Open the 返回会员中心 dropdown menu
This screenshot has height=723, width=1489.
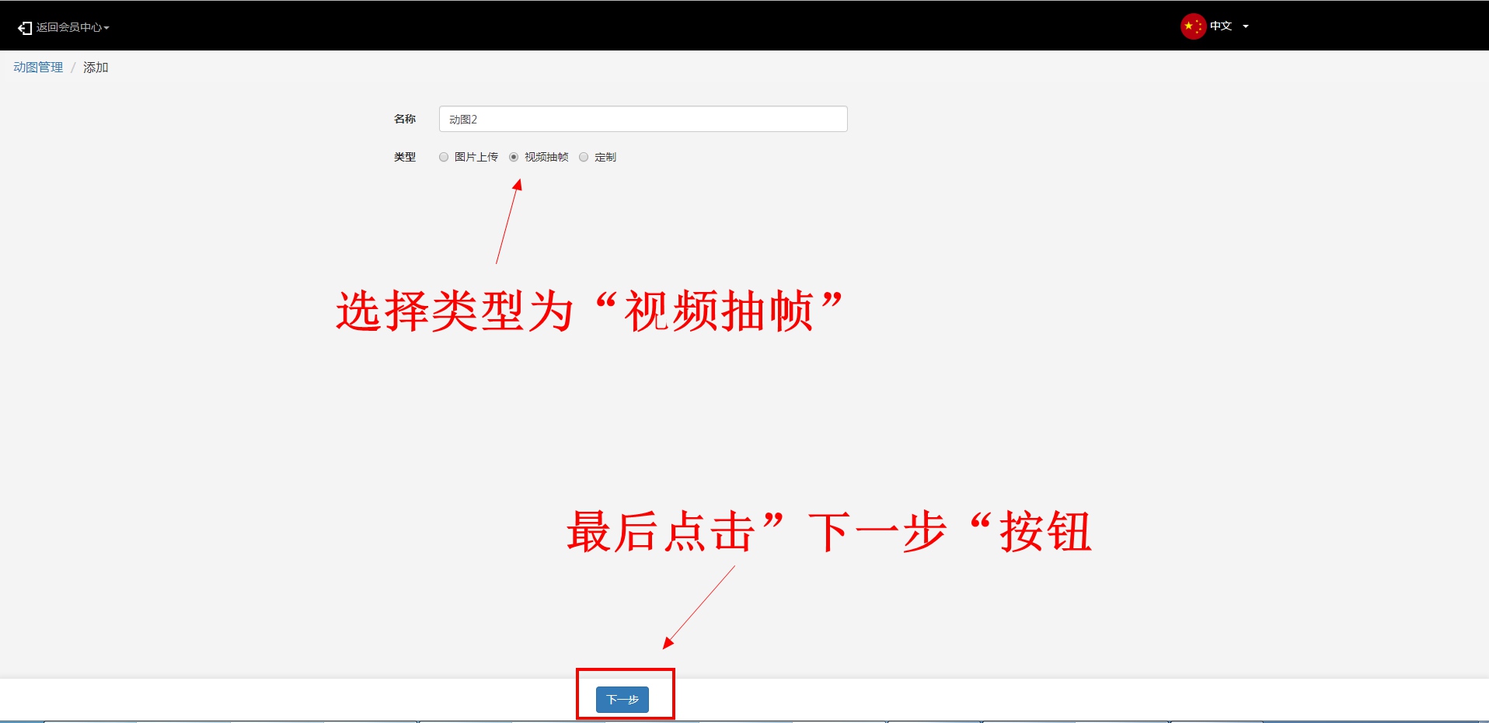[x=68, y=27]
